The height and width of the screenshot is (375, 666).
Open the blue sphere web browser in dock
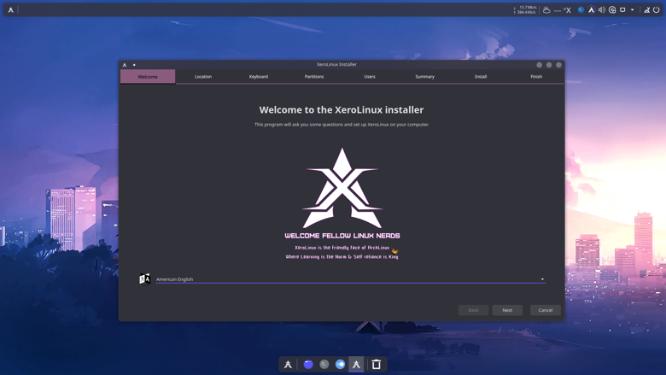point(308,365)
